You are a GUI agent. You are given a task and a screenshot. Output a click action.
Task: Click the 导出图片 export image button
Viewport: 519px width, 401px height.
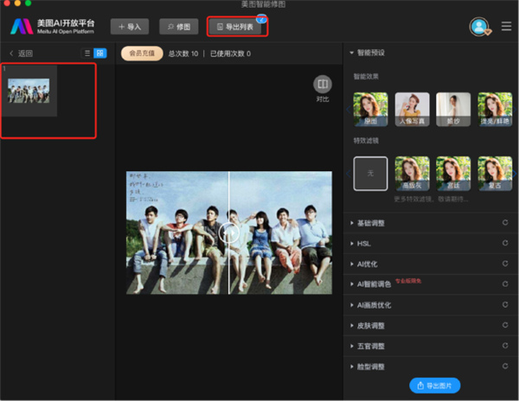[x=434, y=385]
